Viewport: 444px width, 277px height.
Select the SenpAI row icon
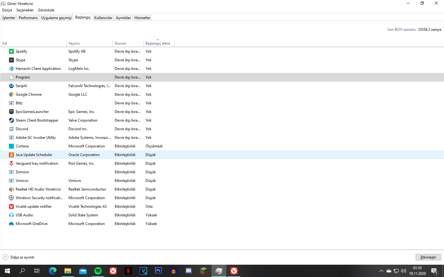(x=11, y=86)
